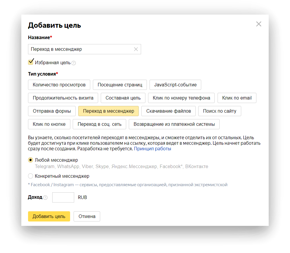Choose the Количество просмотров condition type

click(59, 85)
